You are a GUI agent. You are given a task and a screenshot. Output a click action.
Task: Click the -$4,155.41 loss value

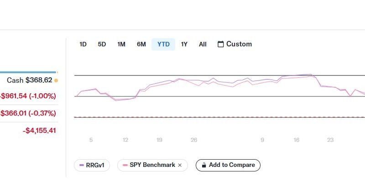tap(39, 131)
